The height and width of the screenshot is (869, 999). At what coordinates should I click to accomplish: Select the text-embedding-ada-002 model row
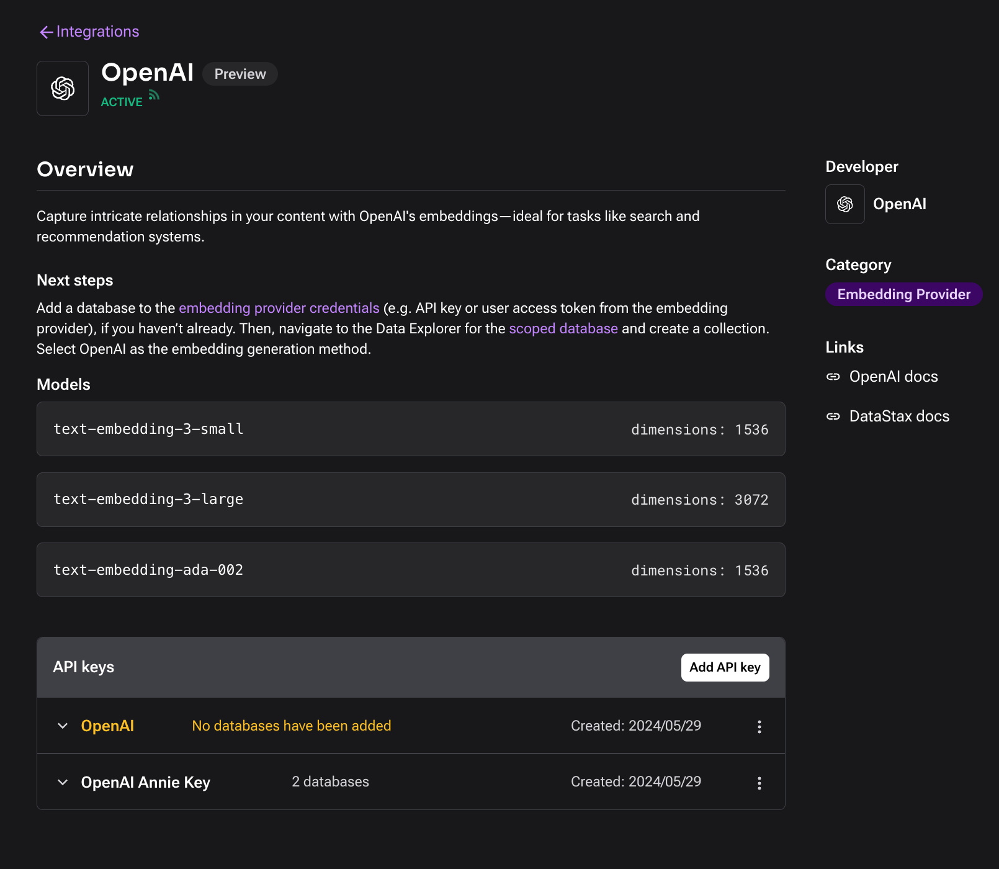pyautogui.click(x=410, y=570)
